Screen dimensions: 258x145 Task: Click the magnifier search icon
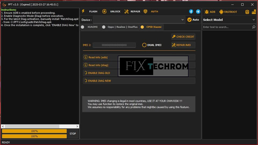coord(254,27)
